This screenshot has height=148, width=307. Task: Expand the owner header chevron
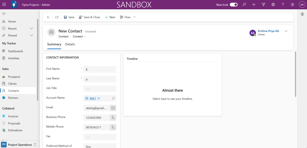[x=286, y=31]
